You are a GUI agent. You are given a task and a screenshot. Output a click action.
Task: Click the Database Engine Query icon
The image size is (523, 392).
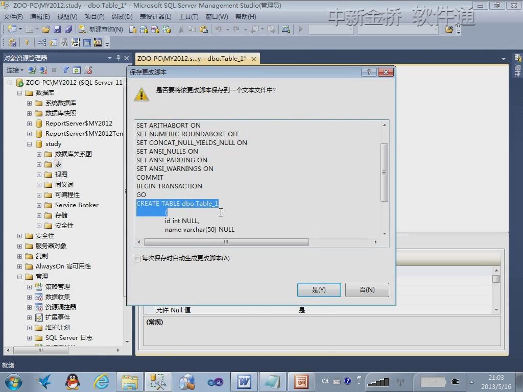point(133,29)
